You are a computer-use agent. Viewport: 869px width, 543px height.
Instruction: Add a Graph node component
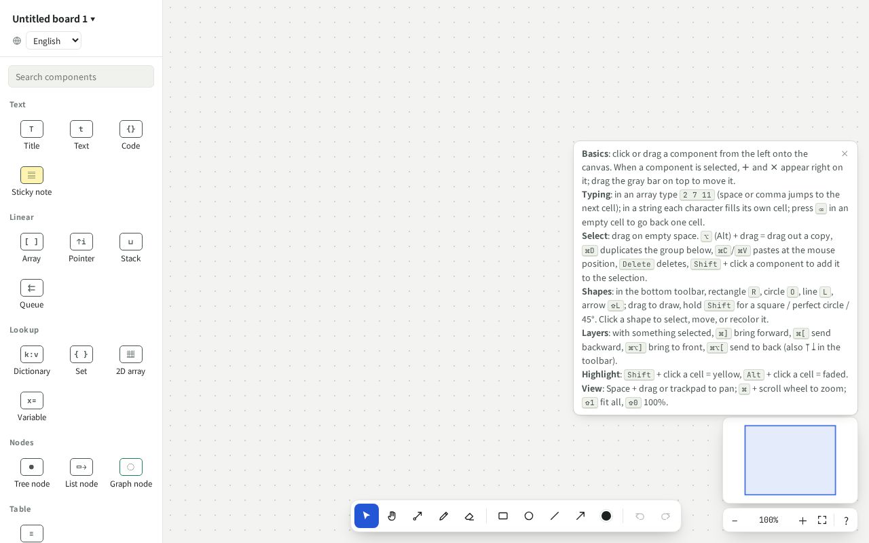131,474
